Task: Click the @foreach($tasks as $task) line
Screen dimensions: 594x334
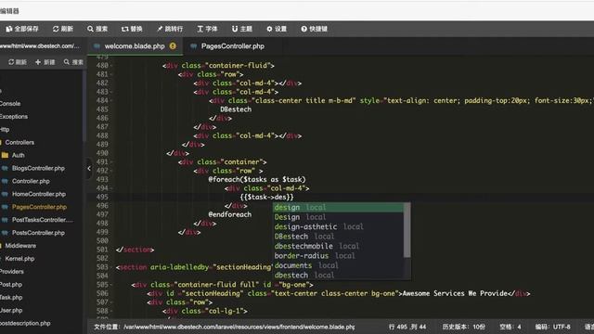Action: (x=257, y=179)
